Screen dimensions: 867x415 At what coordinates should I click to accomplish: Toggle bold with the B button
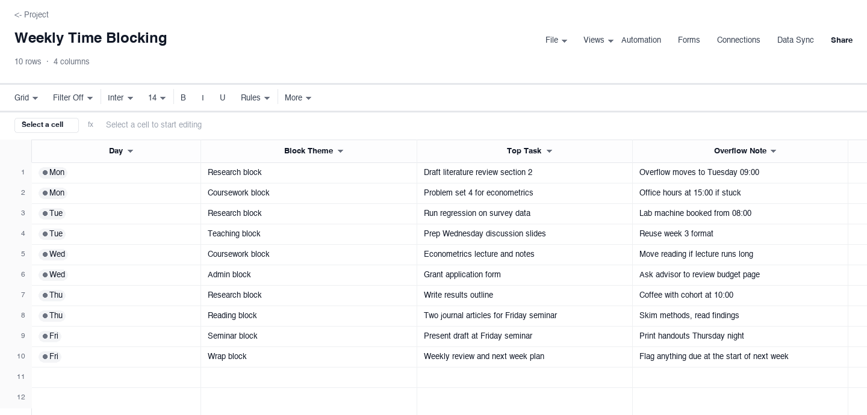tap(184, 97)
